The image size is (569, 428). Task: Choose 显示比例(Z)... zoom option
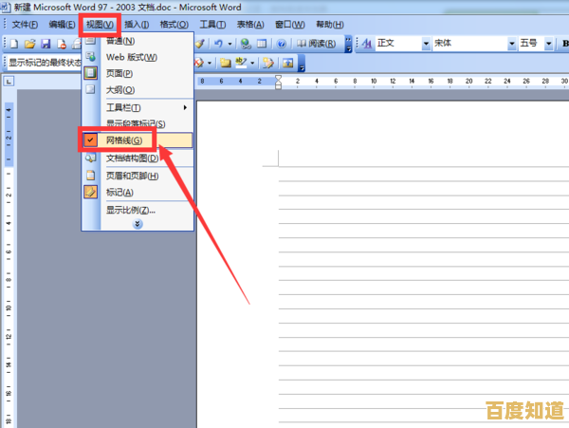pyautogui.click(x=131, y=210)
